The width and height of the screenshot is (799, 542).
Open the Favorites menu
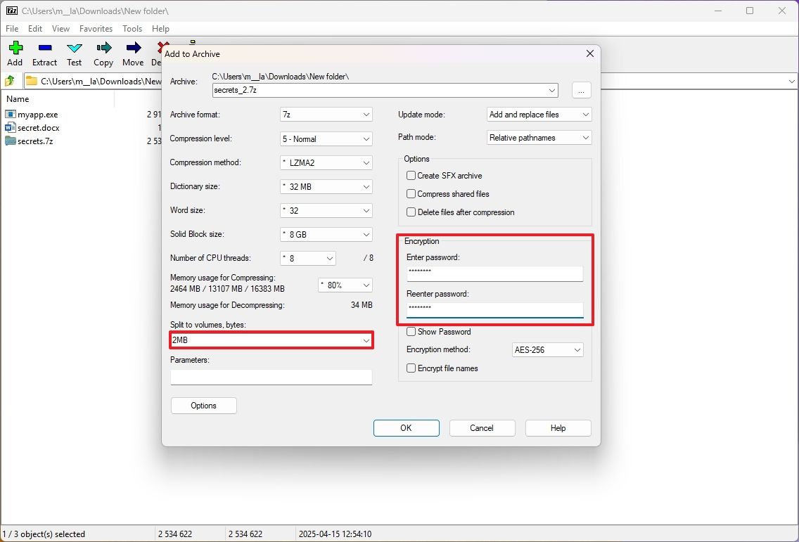pyautogui.click(x=96, y=29)
